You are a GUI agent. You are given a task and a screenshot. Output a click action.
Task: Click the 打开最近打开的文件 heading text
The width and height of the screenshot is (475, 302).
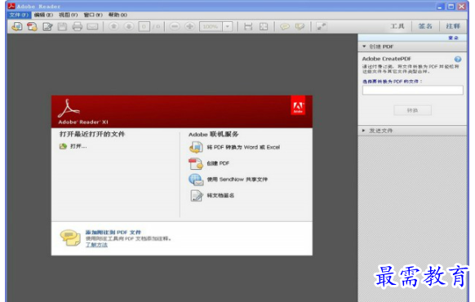click(92, 134)
